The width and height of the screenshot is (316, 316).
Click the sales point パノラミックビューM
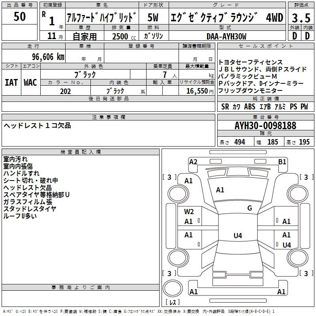tap(248, 76)
